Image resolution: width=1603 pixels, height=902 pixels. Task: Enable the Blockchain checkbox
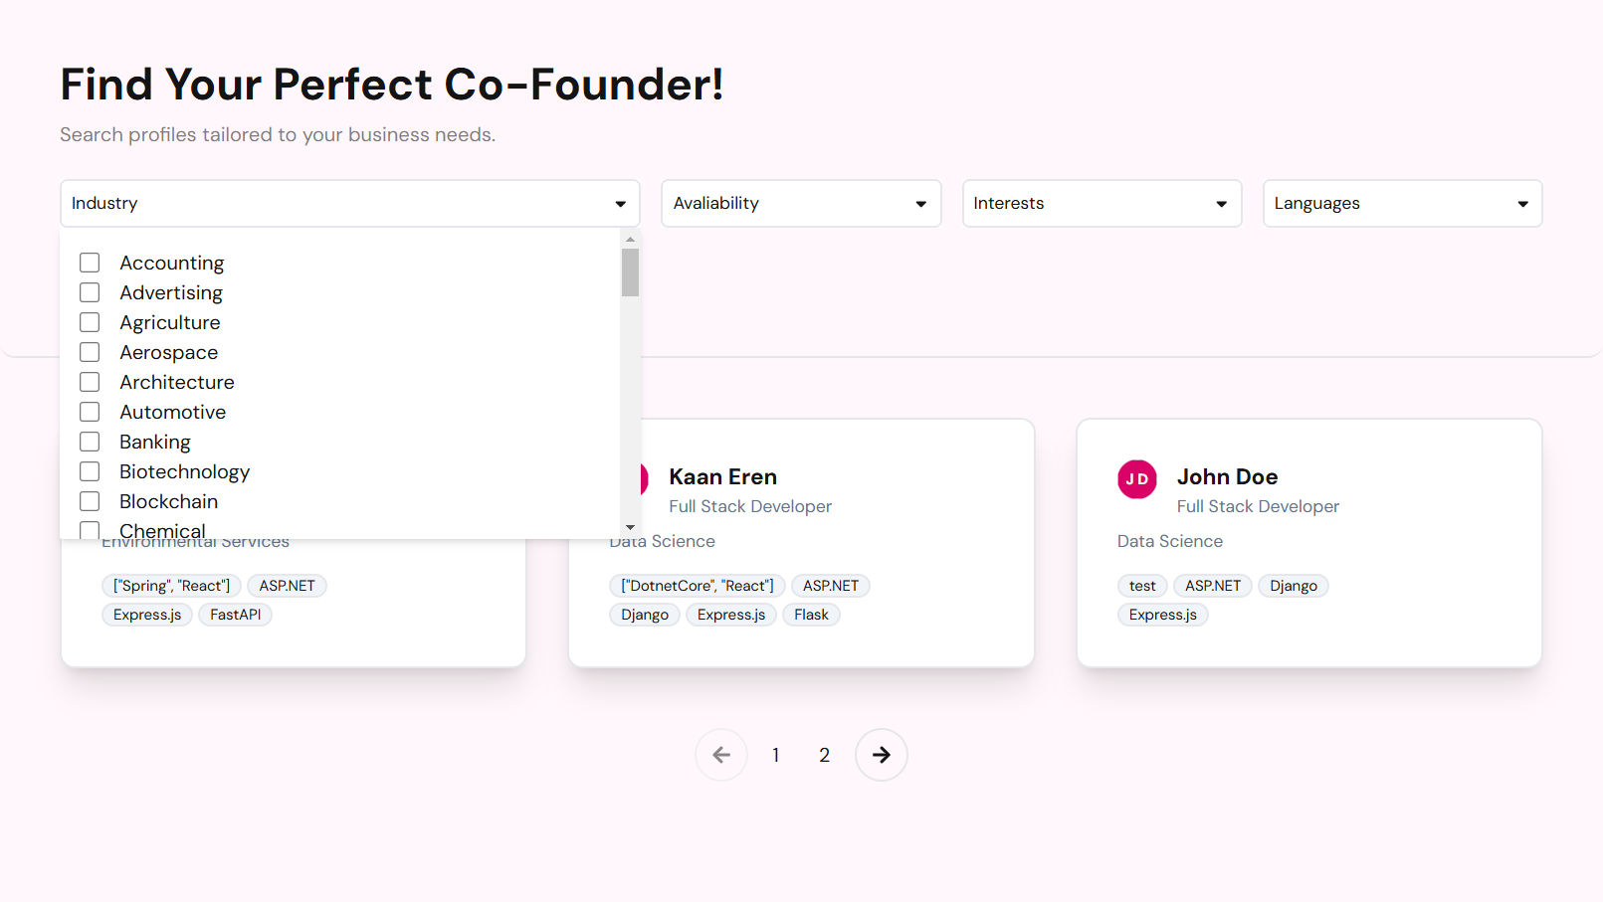90,501
